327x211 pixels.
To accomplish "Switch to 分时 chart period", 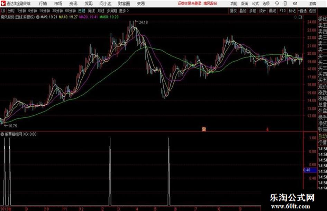I will [x=11, y=11].
